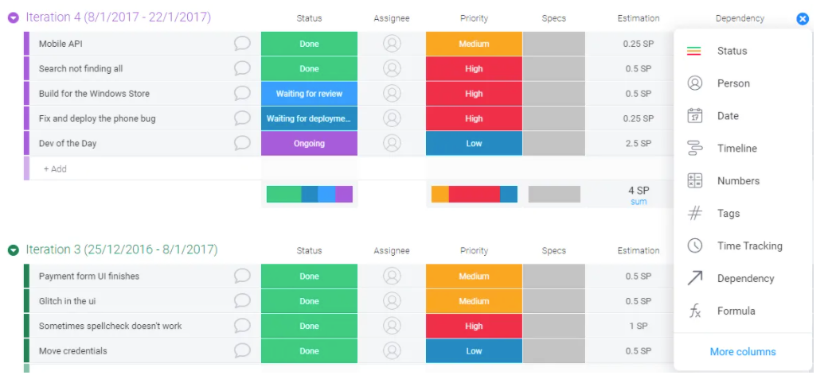832x375 pixels.
Task: Click assignee avatar for Glitch in the ui
Action: point(393,301)
